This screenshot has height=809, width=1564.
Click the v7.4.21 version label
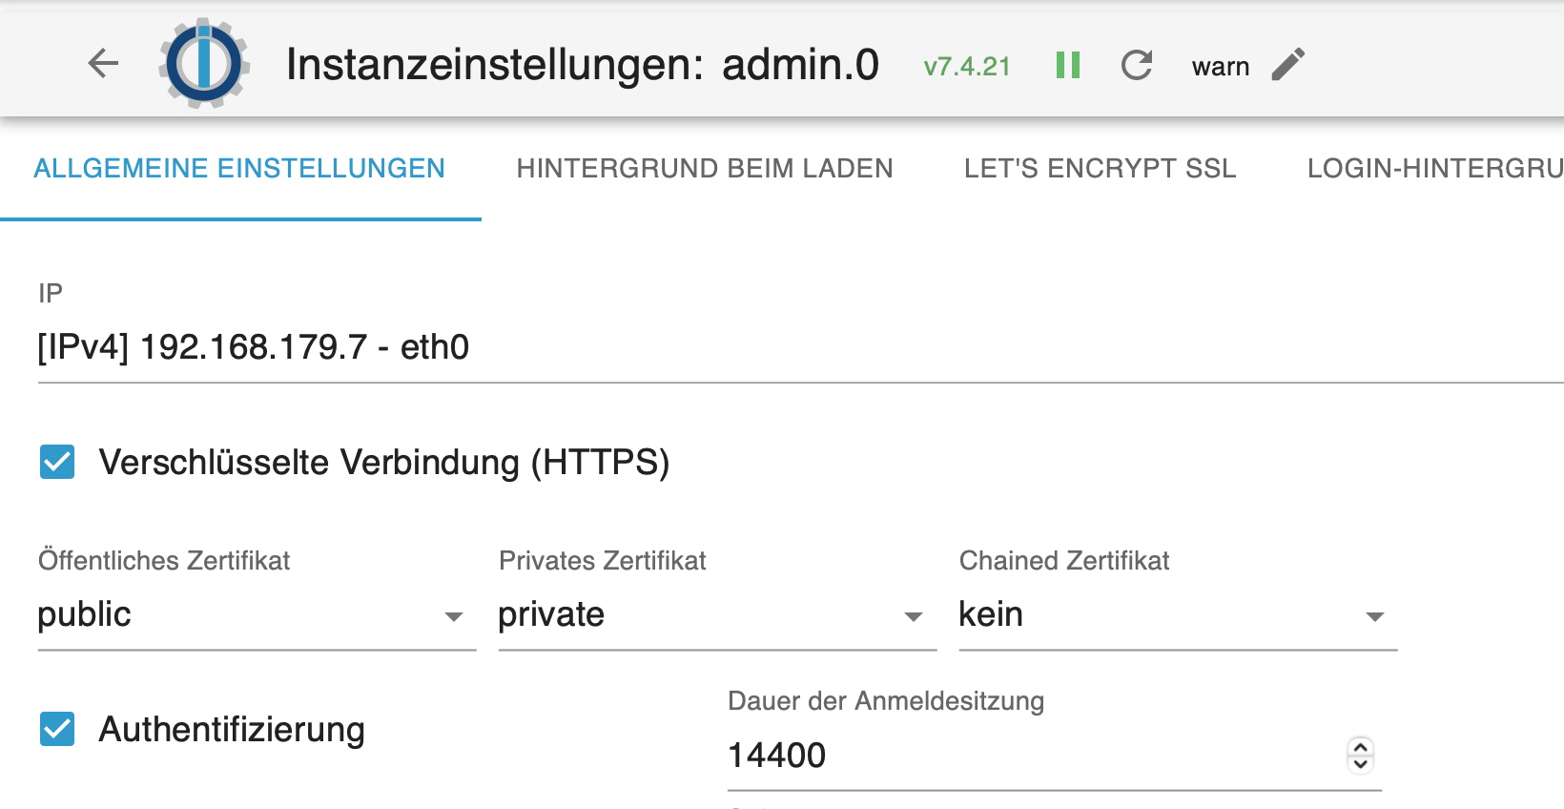pos(967,67)
